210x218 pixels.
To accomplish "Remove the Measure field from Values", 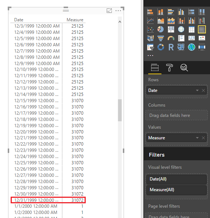I will 203,138.
